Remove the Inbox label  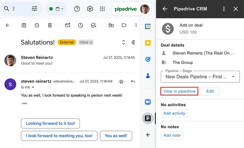coord(91,42)
